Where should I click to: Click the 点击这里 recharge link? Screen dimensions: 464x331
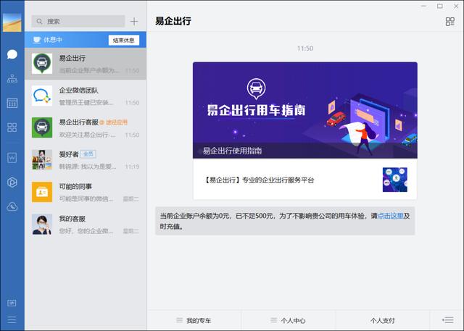tap(390, 216)
